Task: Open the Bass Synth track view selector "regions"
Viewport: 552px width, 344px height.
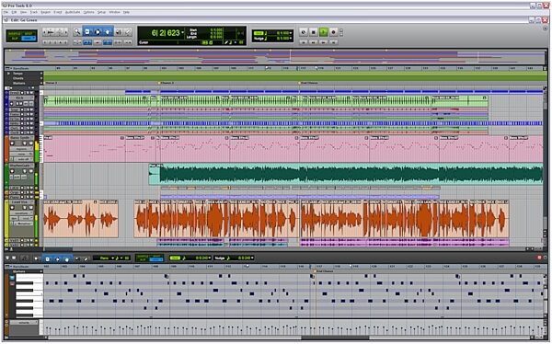Action: (21, 149)
